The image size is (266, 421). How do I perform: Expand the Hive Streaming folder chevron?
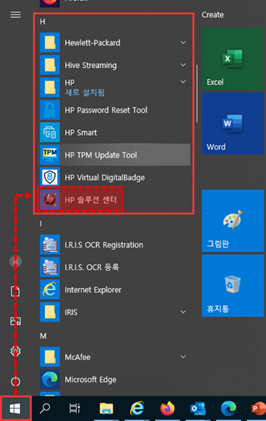coord(183,65)
